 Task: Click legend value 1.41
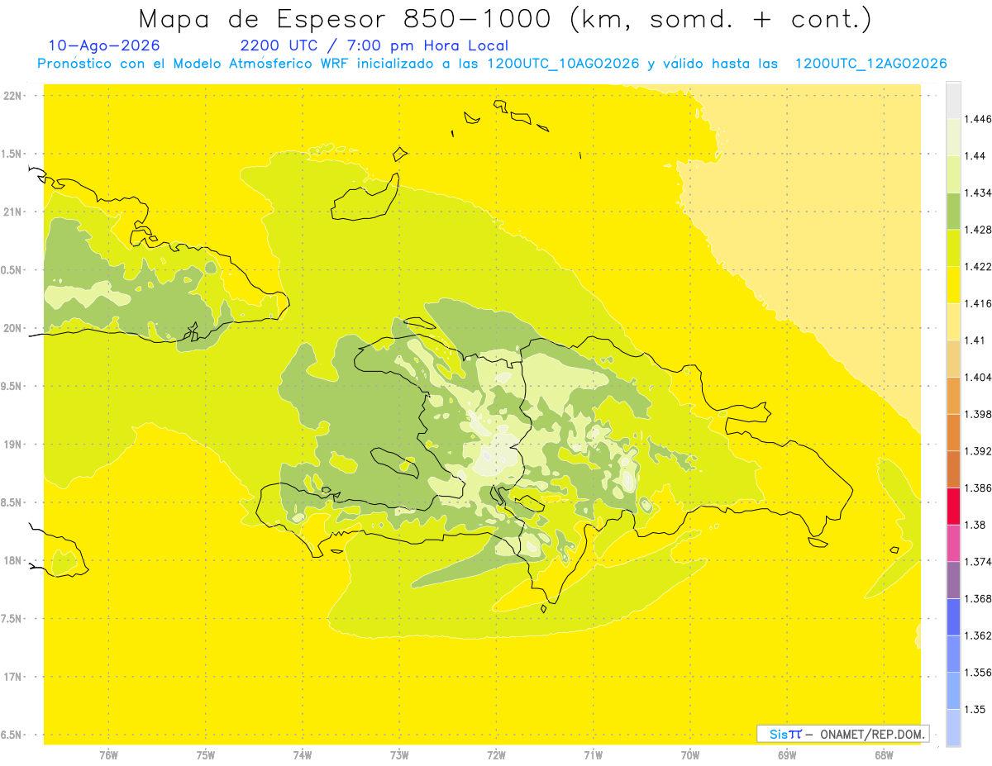[x=974, y=340]
